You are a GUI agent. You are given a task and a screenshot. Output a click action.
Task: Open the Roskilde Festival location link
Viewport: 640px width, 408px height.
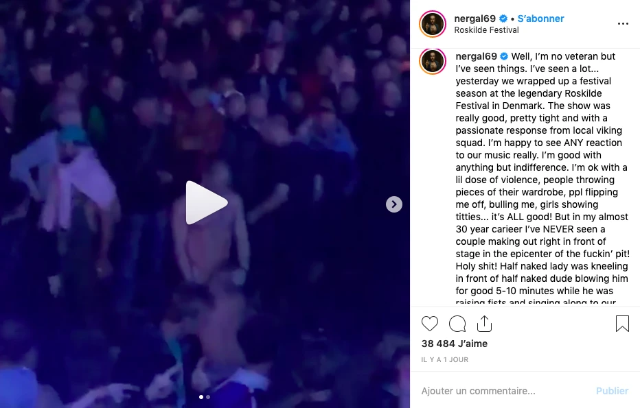coord(487,30)
